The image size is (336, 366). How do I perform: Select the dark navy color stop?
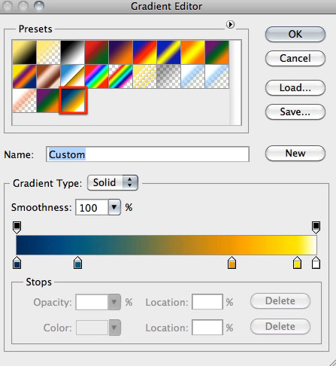17,263
